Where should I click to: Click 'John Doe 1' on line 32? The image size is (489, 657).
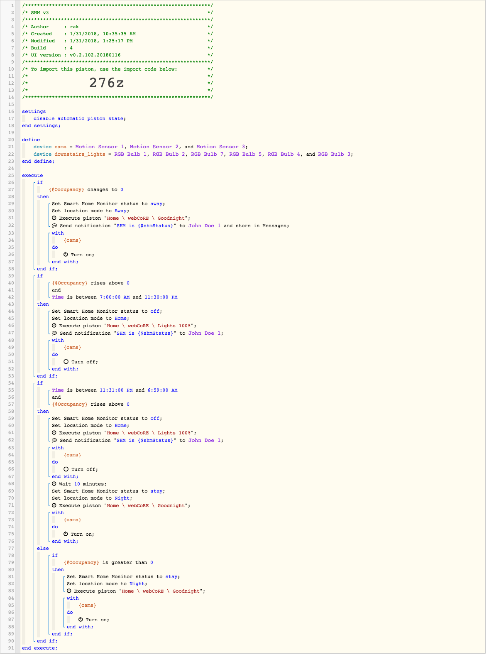[205, 226]
